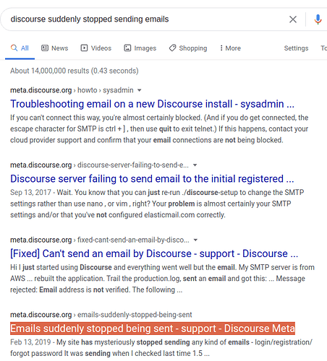Click the emails-suddenly-stopped-being-sent breadcrumb URL
The height and width of the screenshot is (361, 327).
(x=135, y=315)
